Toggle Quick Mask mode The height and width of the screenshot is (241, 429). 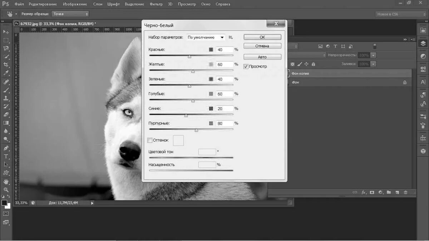pyautogui.click(x=6, y=213)
